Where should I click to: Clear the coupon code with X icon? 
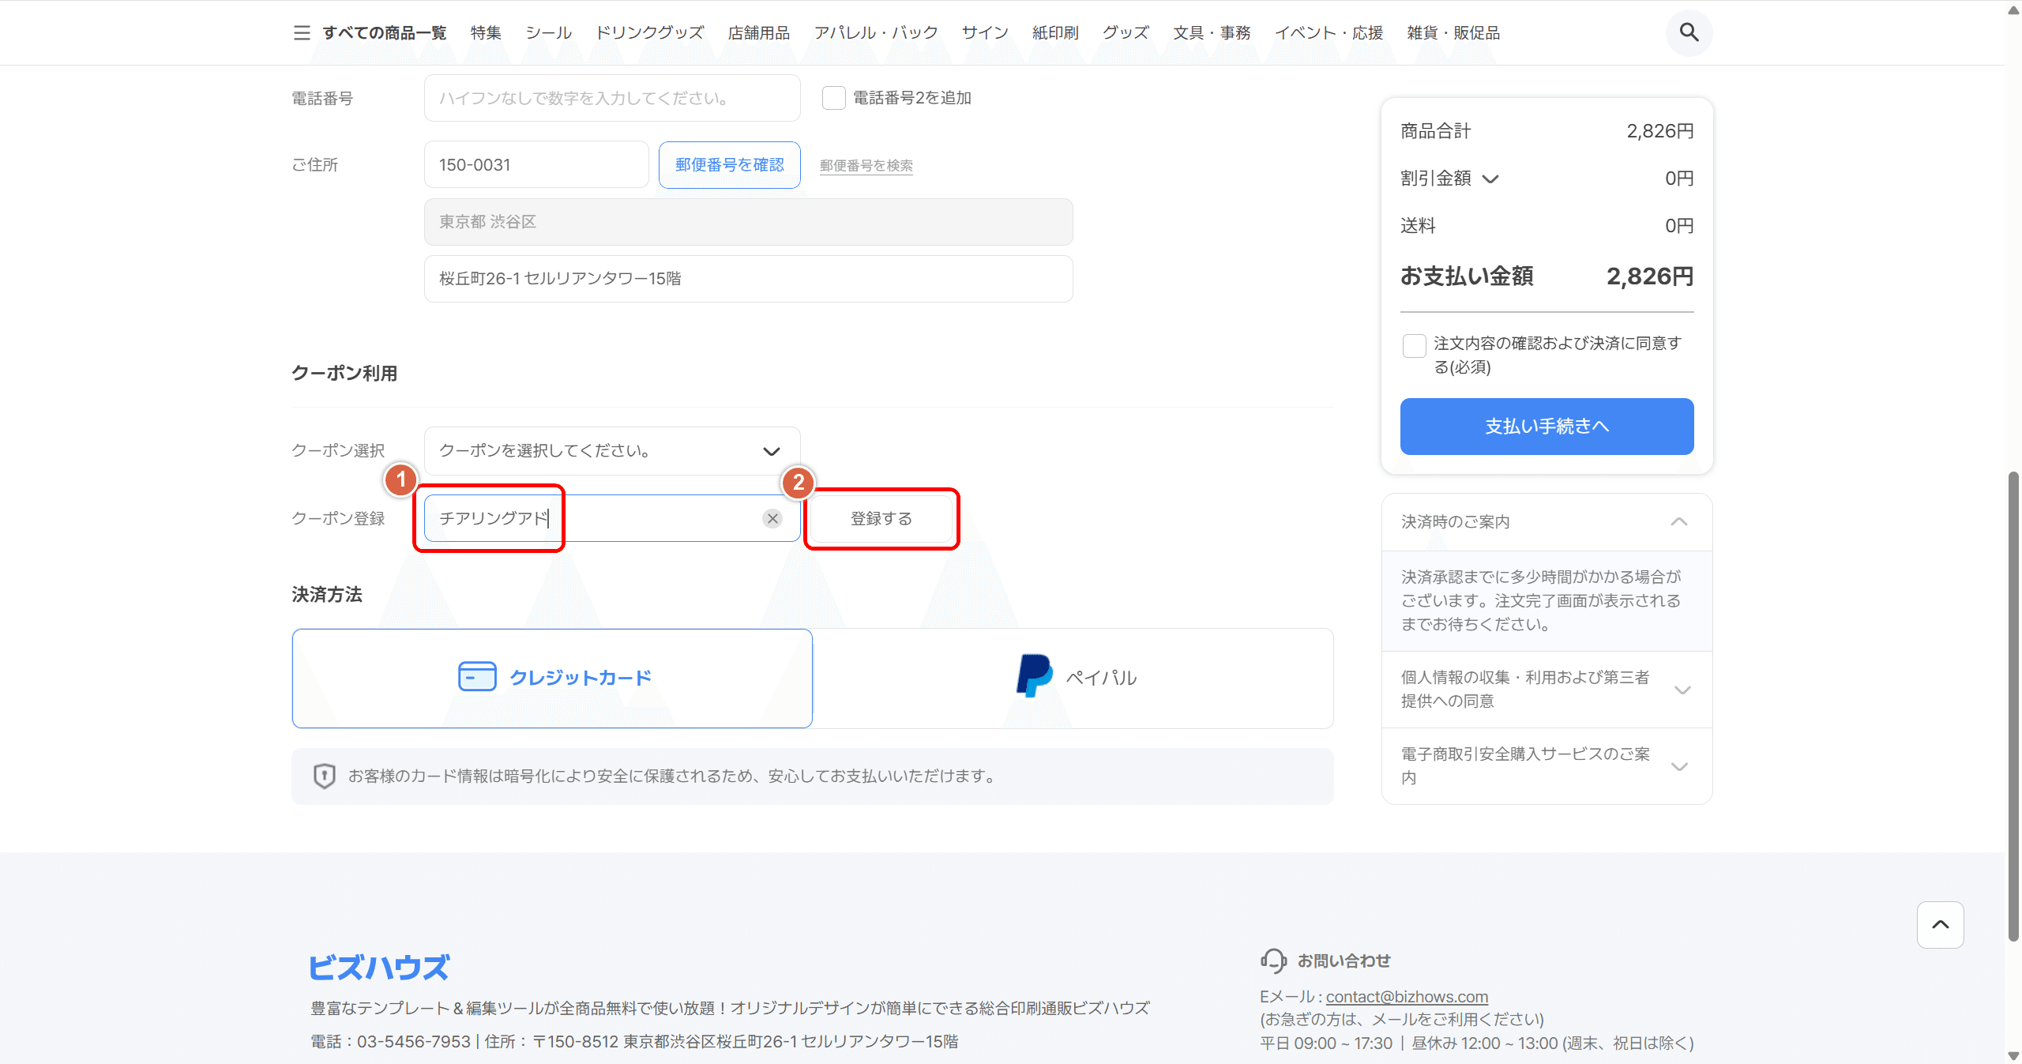pos(772,518)
